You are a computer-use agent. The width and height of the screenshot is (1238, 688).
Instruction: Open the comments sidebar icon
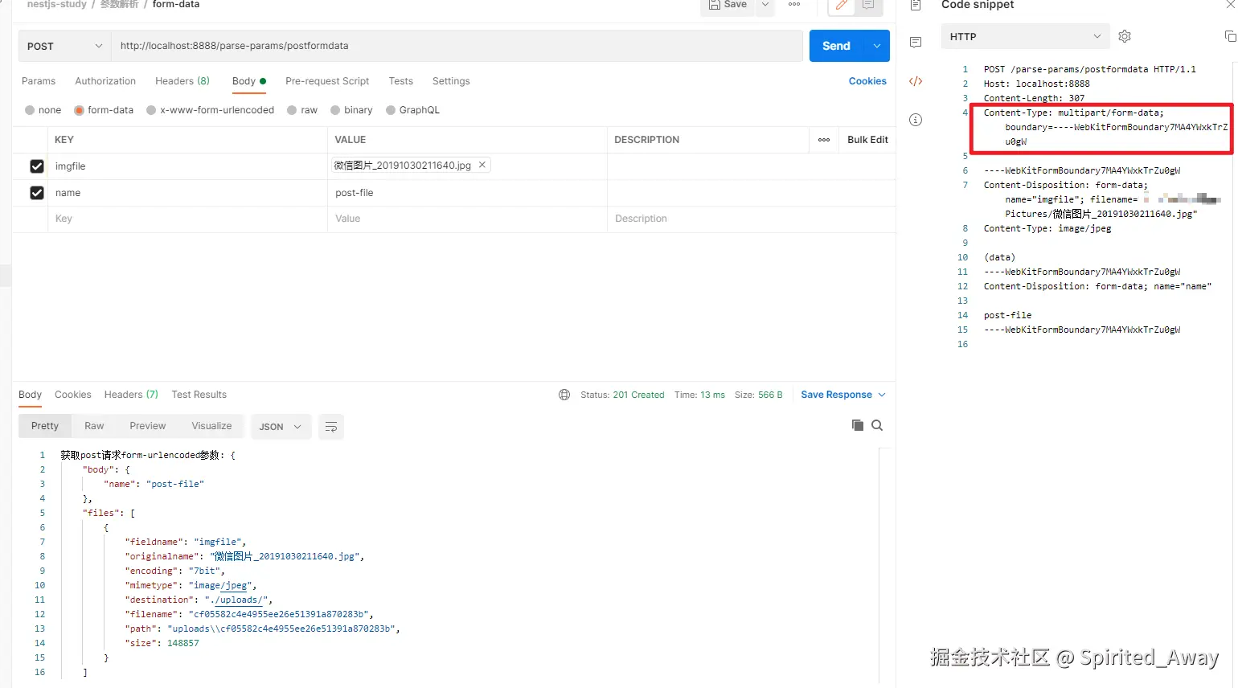pyautogui.click(x=915, y=43)
